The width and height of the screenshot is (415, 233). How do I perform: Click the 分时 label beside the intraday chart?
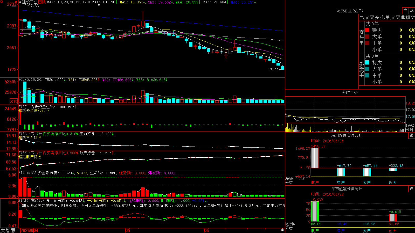410,130
